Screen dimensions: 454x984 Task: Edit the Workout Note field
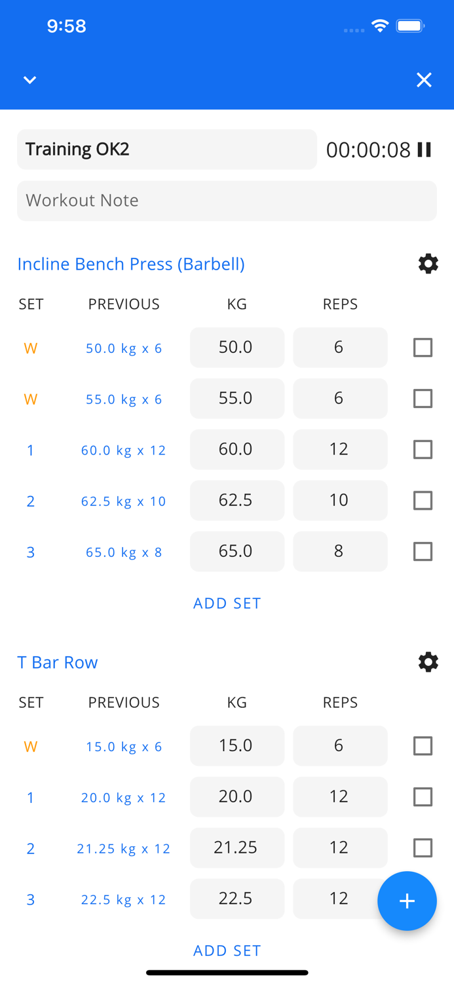tap(227, 200)
